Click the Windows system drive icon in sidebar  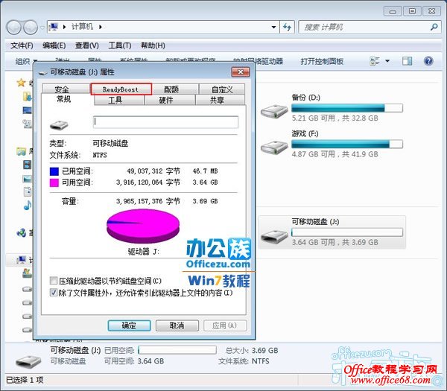pos(28,273)
